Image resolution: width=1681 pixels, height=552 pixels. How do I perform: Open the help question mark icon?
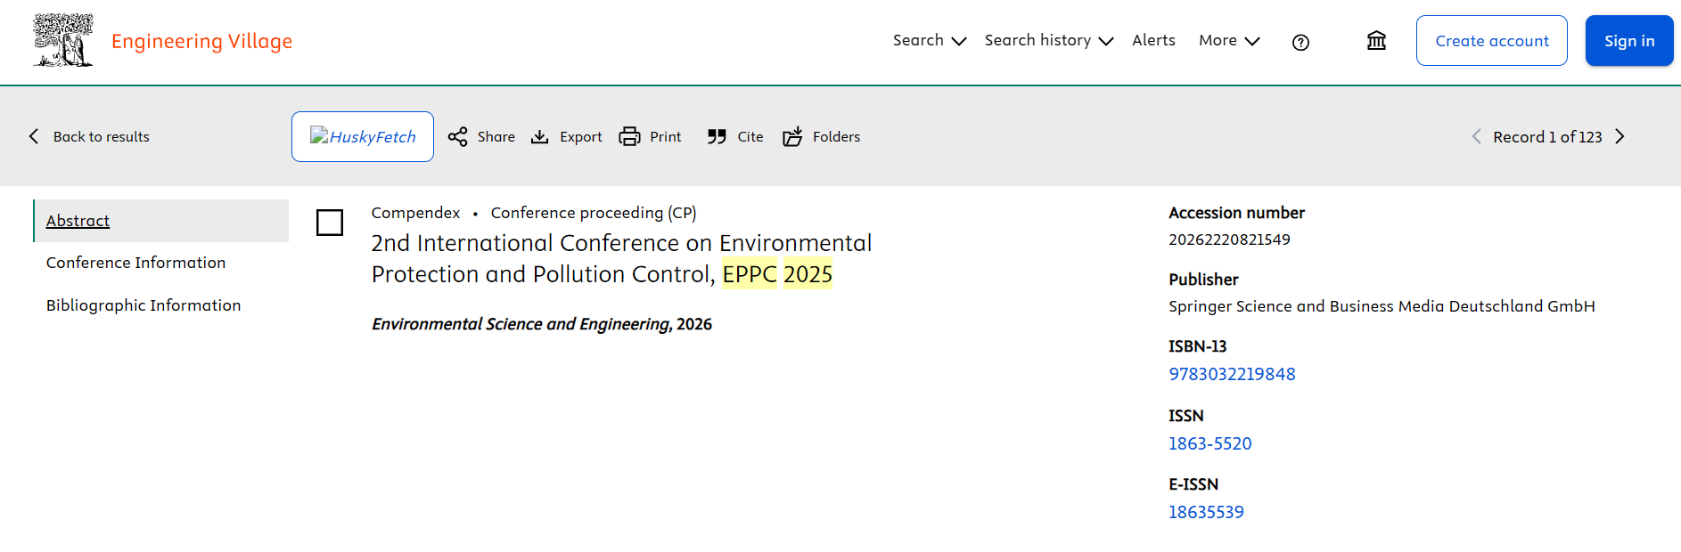tap(1300, 42)
